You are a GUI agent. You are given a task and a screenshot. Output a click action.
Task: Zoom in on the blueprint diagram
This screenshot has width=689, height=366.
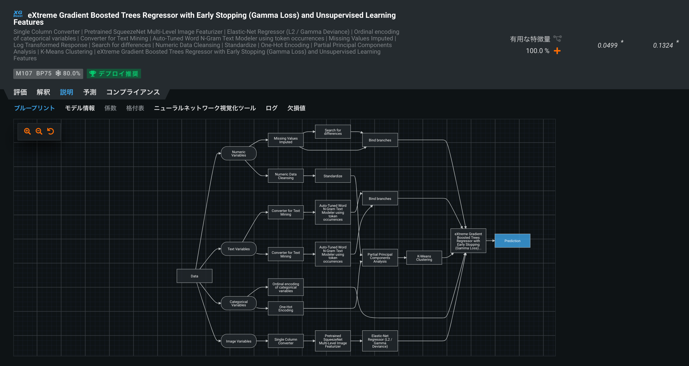click(27, 131)
